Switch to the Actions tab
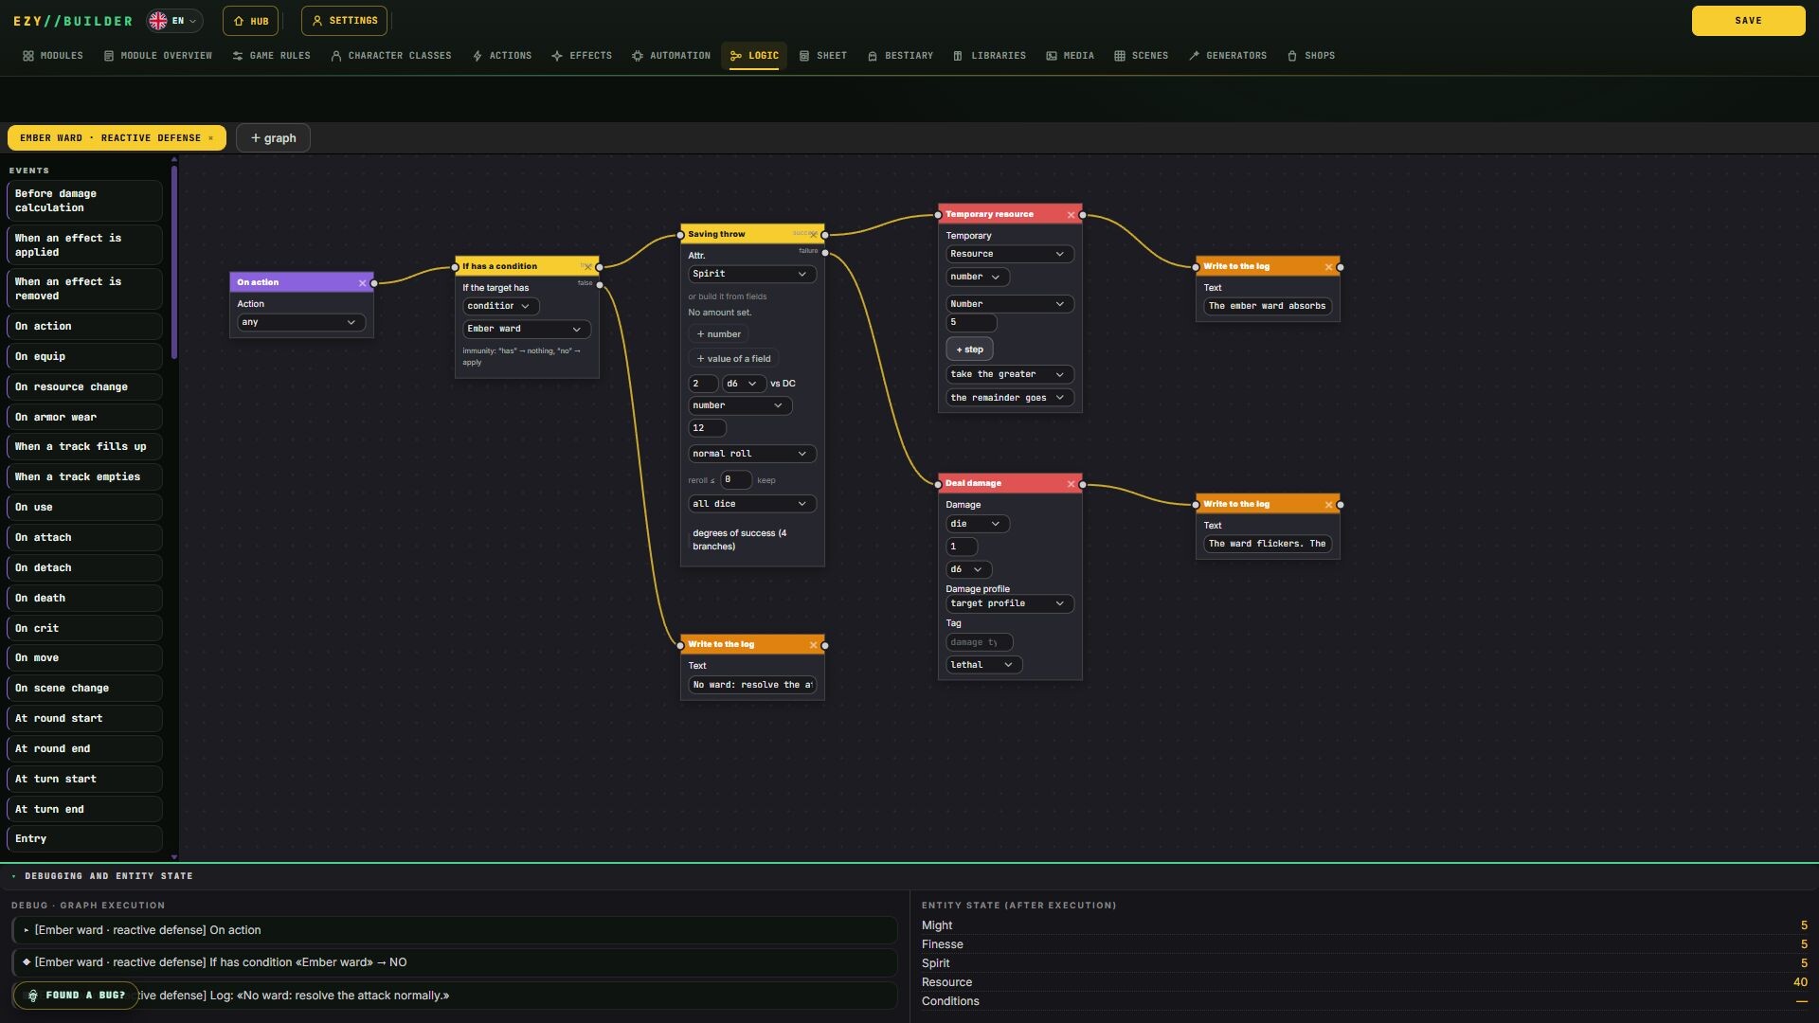Viewport: 1819px width, 1023px height. (x=502, y=56)
